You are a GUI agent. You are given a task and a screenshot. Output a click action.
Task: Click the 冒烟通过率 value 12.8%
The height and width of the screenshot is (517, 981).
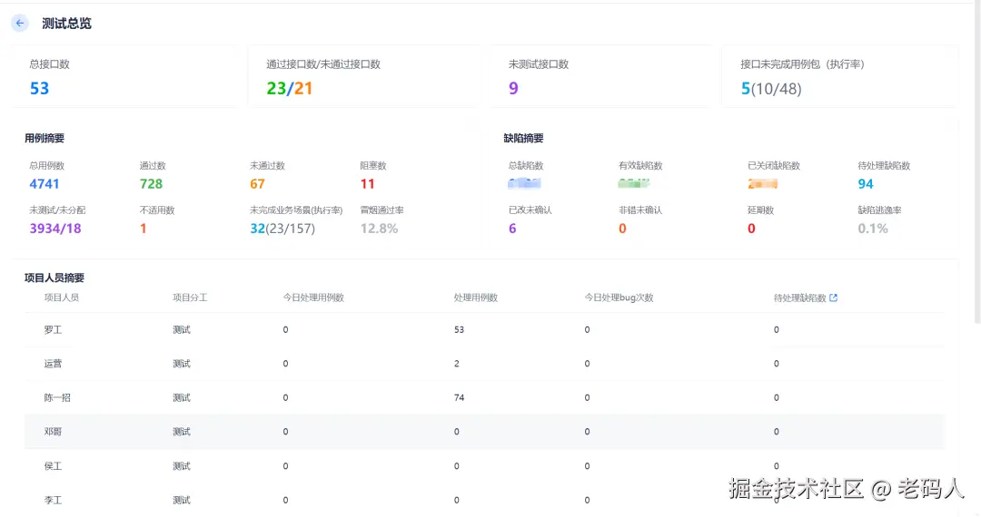[x=379, y=229]
